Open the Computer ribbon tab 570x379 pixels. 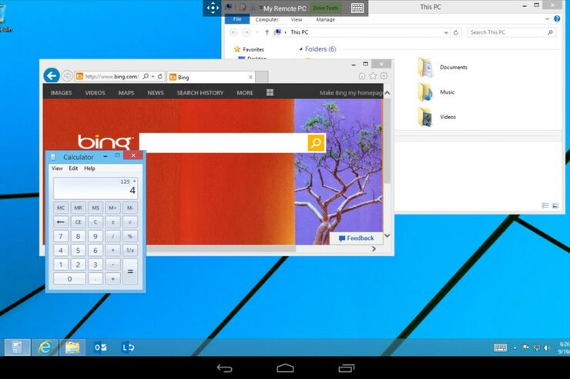coord(267,19)
